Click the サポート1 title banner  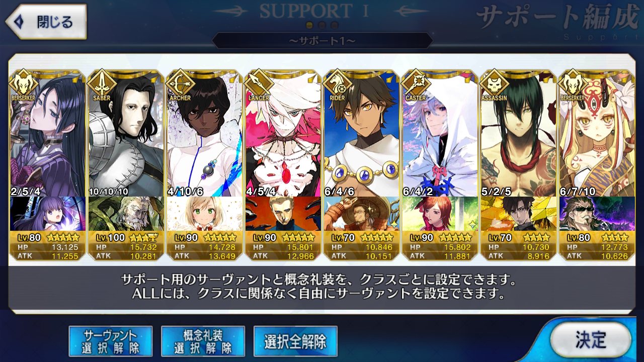322,41
